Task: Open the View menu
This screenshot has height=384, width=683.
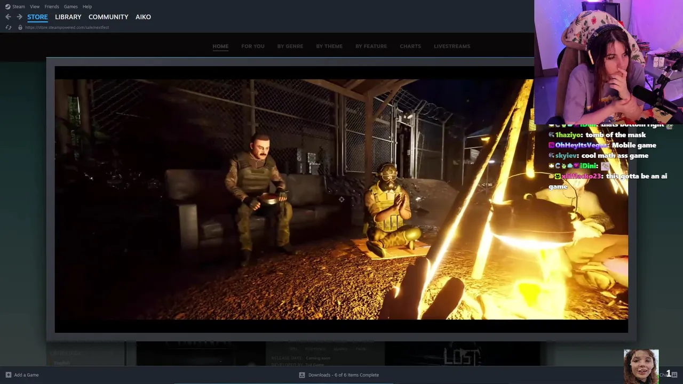Action: [35, 6]
